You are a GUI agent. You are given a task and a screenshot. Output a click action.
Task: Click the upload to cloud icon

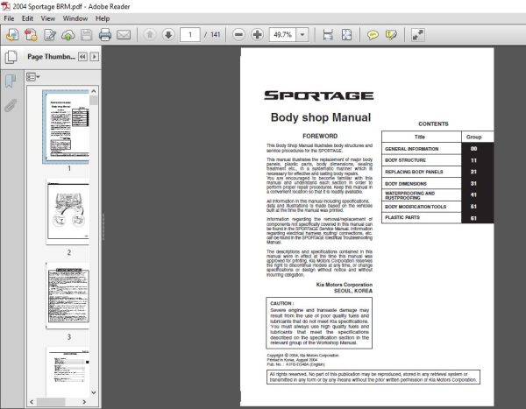pos(68,34)
